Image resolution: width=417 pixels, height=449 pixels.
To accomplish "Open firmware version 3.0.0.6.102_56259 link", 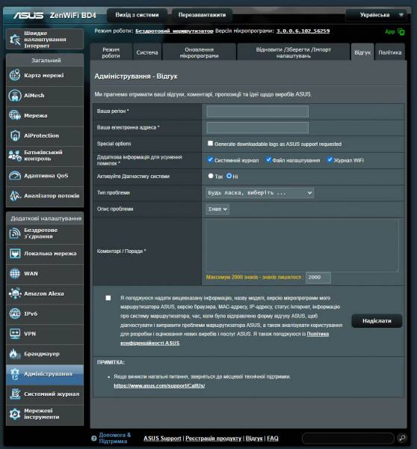I will [x=303, y=31].
